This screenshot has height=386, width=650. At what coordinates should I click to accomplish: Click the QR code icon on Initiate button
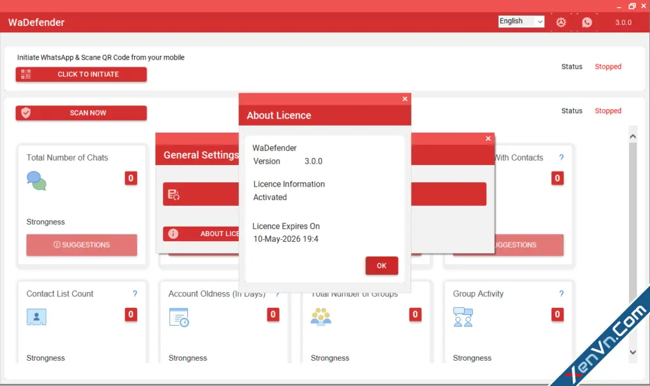click(26, 74)
